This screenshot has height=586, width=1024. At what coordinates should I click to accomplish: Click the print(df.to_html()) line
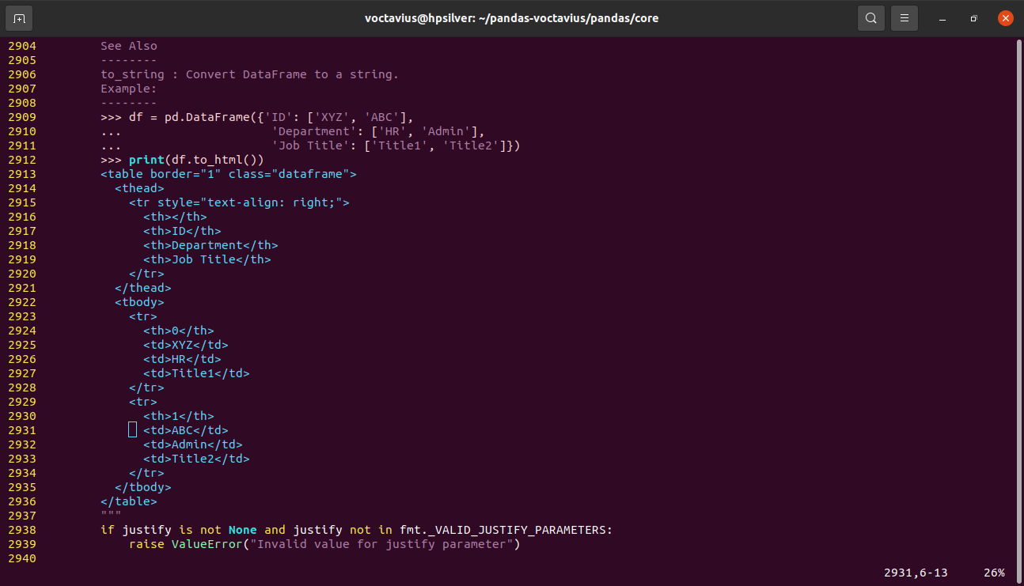coord(182,160)
